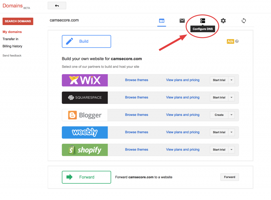Start trial with Weebly
This screenshot has width=271, height=200.
(x=219, y=132)
